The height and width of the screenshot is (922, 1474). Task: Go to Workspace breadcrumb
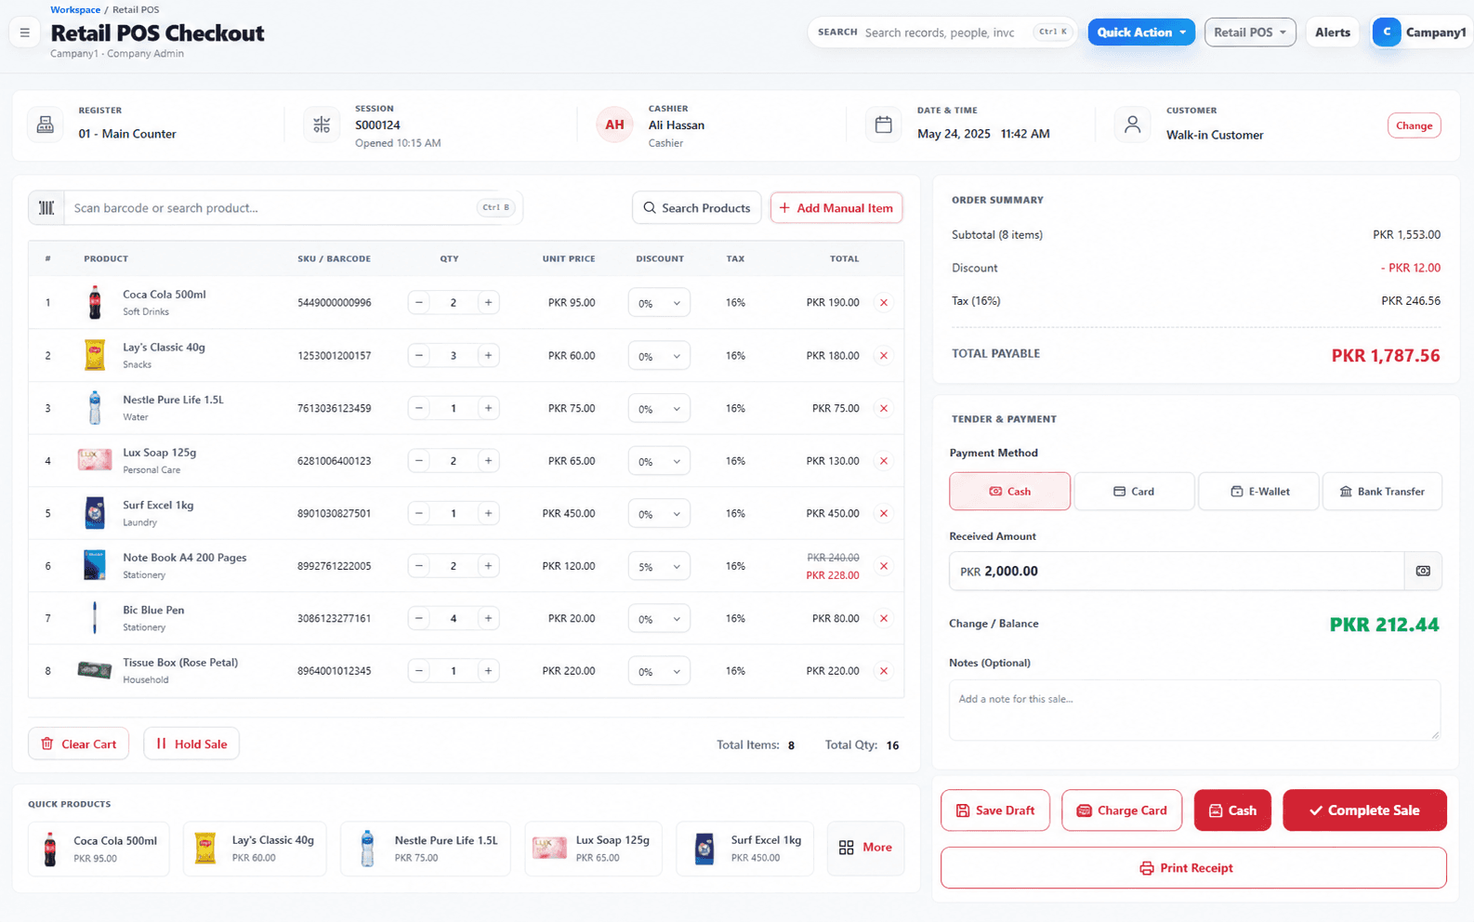click(75, 10)
